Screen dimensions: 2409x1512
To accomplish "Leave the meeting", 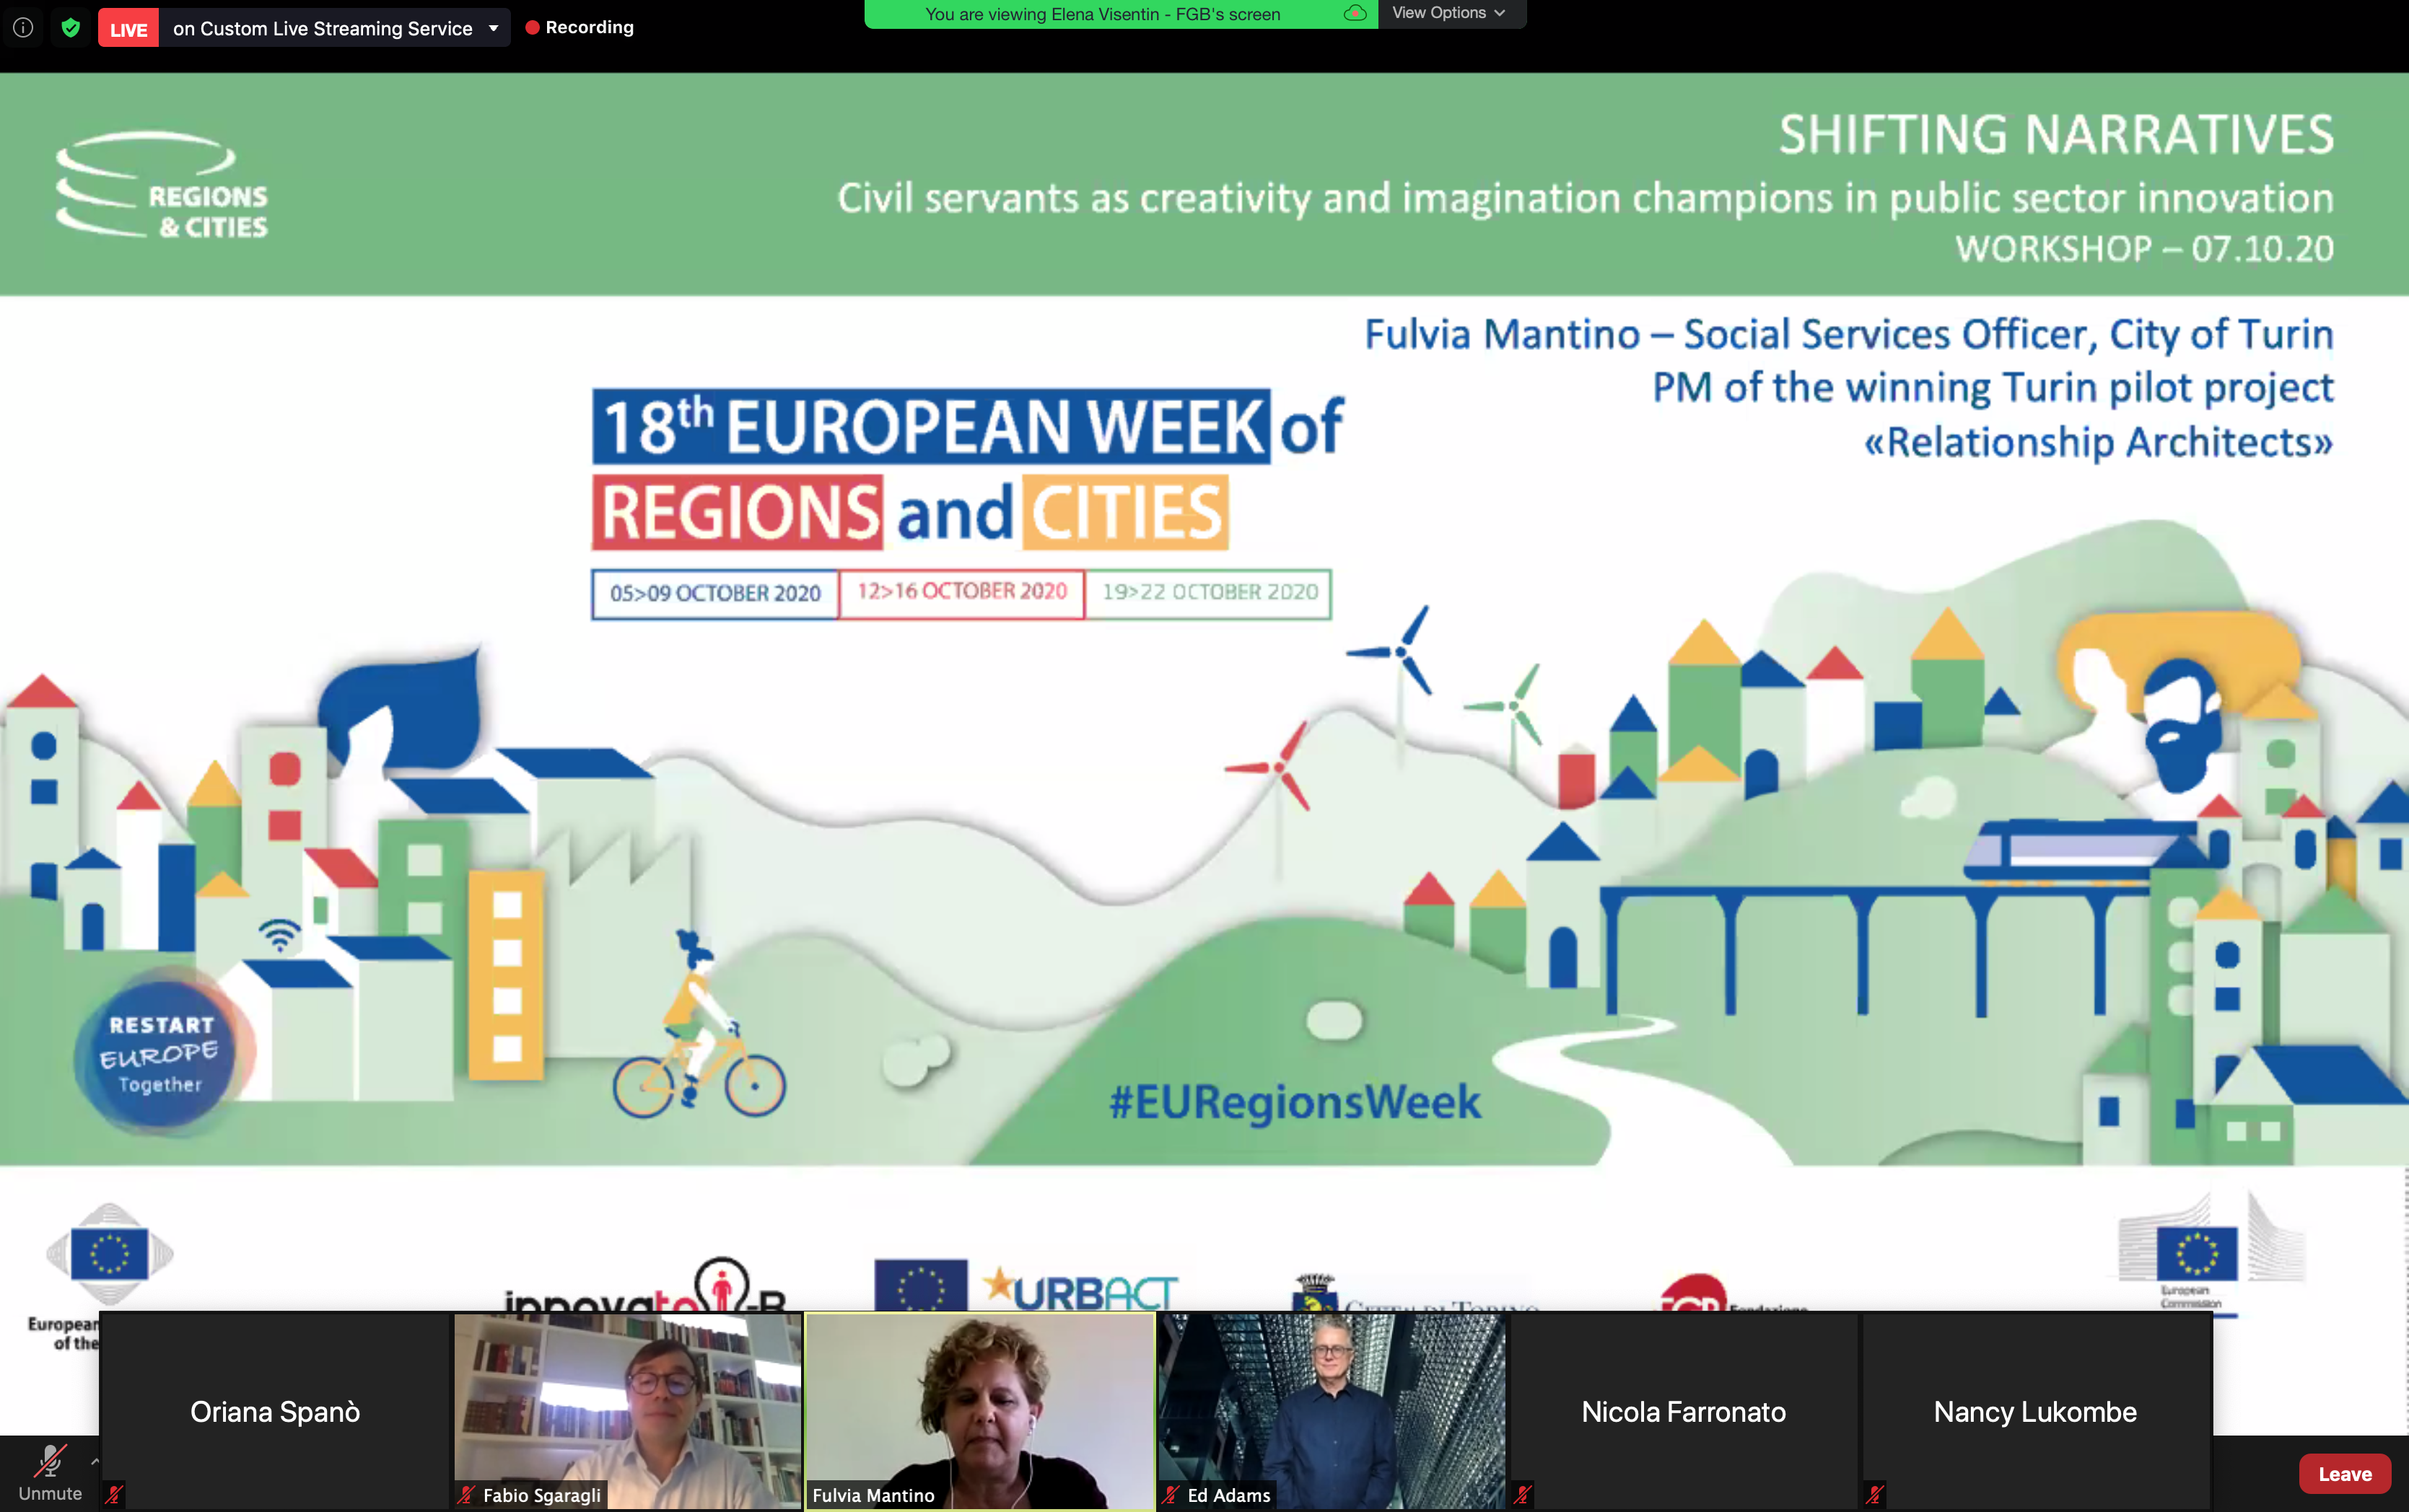I will coord(2344,1474).
